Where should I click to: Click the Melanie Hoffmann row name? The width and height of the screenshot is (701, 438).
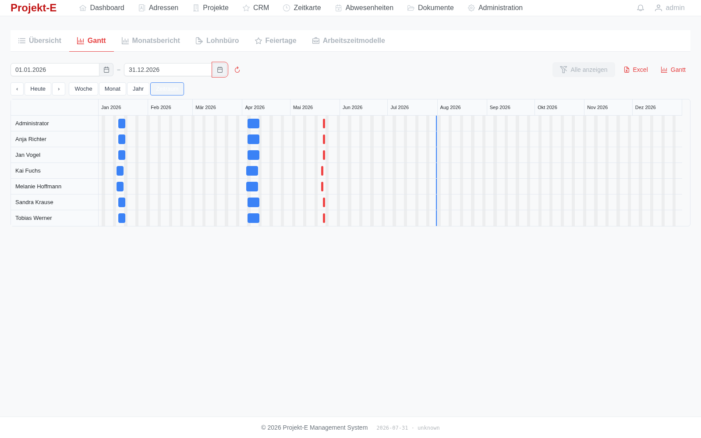(x=38, y=187)
